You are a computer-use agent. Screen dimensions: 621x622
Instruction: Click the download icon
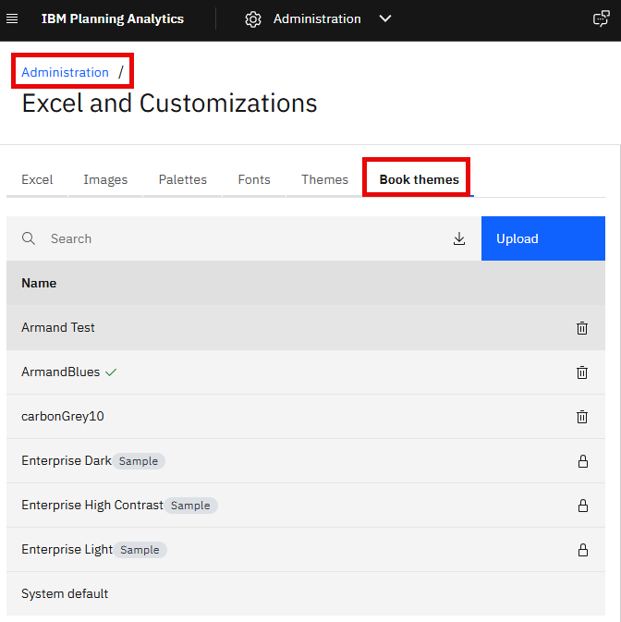coord(459,238)
